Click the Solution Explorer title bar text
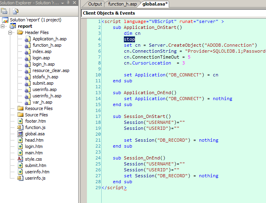The height and width of the screenshot is (203, 266). [x=29, y=3]
